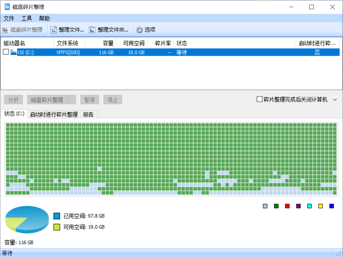Click the green 可用空间 legend icon
This screenshot has width=343, height=257.
57,227
